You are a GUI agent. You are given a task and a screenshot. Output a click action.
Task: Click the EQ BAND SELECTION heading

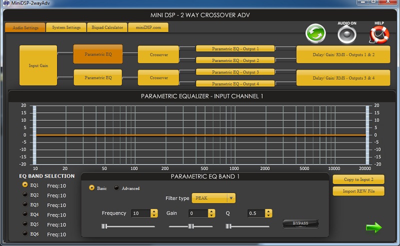(x=46, y=176)
